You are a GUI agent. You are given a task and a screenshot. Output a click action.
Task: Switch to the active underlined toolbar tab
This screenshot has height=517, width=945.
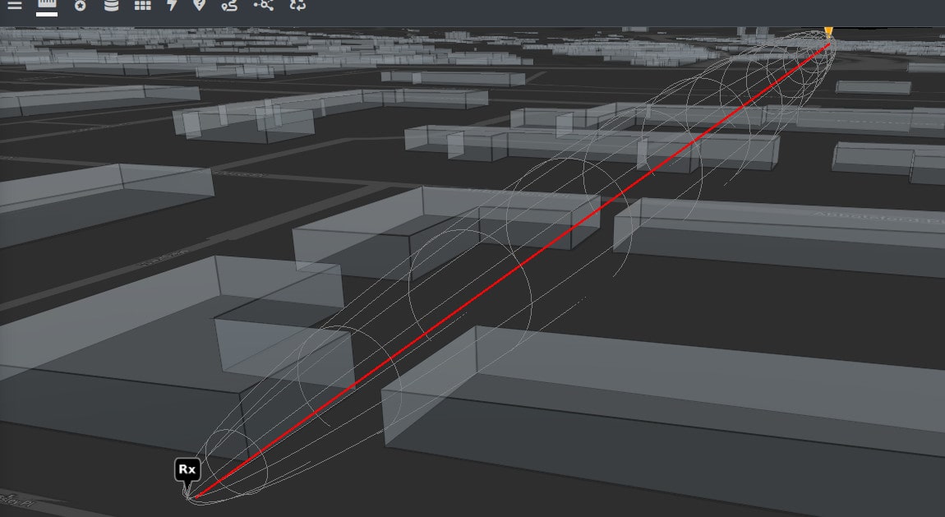(x=45, y=7)
